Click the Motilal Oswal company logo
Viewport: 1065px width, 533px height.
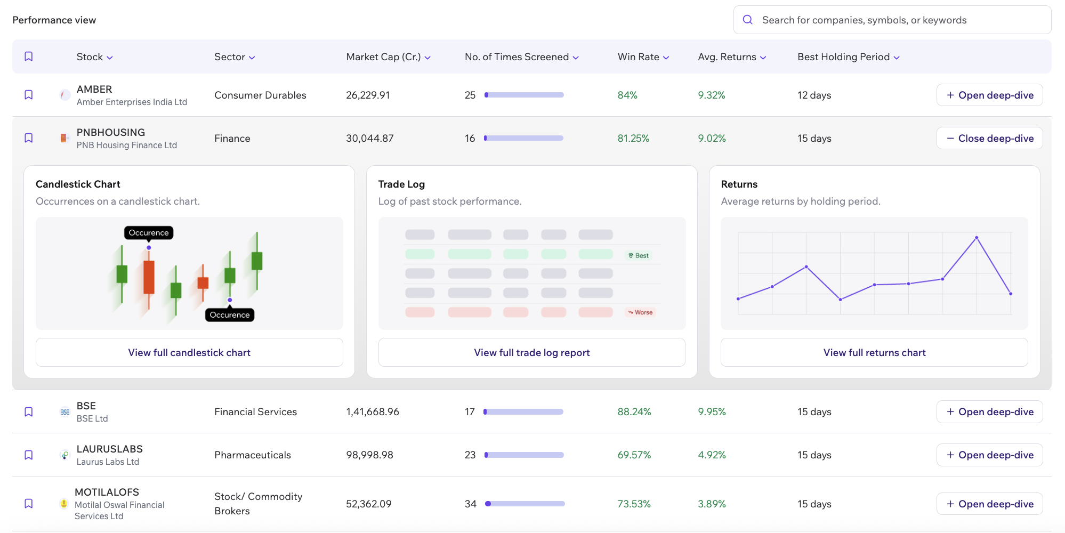coord(63,504)
